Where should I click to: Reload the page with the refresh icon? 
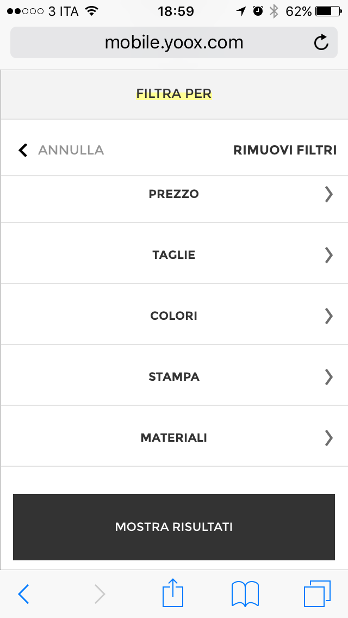pyautogui.click(x=321, y=42)
